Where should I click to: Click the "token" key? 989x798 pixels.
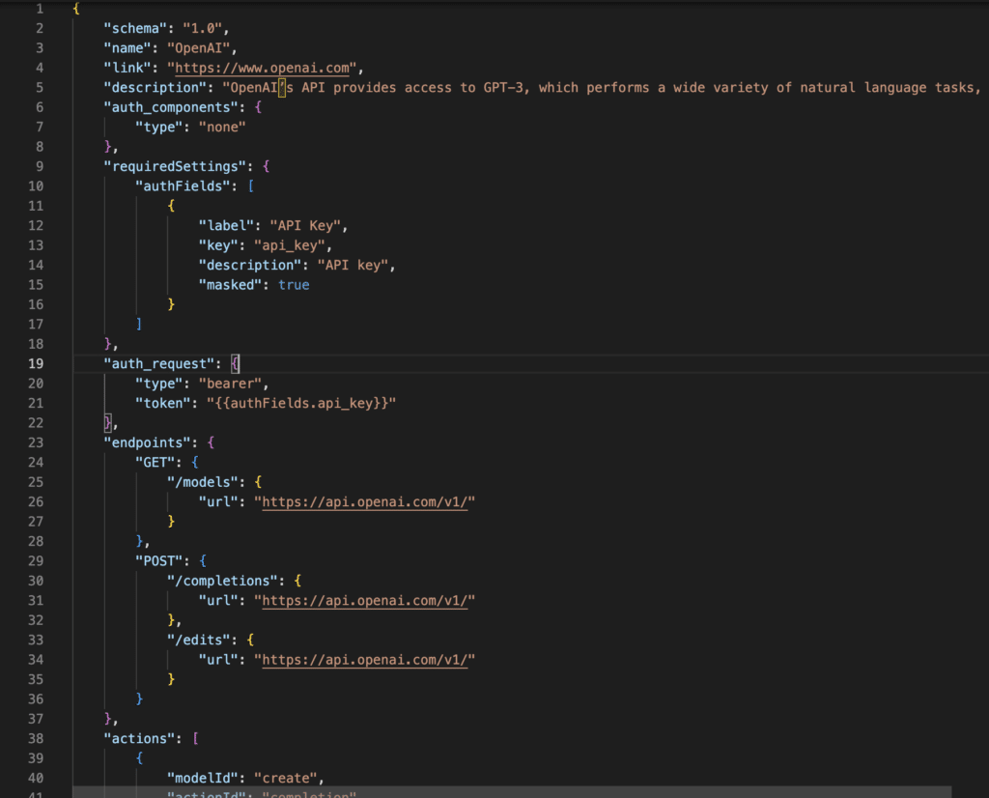(162, 403)
